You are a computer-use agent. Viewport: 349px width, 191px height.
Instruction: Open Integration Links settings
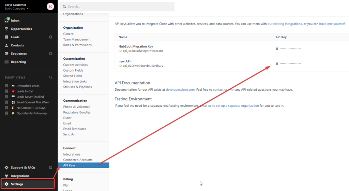pos(75,82)
